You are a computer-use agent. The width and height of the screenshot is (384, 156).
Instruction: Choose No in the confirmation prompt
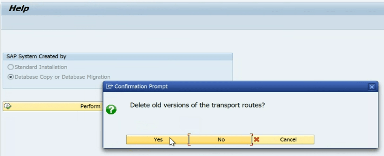[x=221, y=139]
